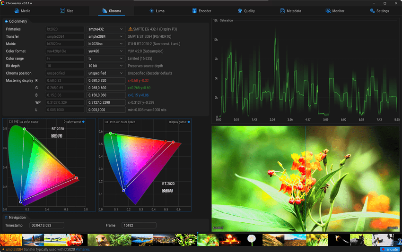Select the dandelion thumbnail in filmstrip

click(252, 240)
